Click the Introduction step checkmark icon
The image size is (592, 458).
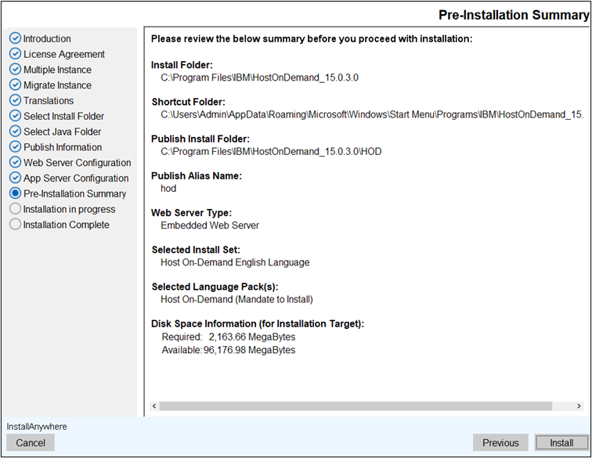click(15, 38)
